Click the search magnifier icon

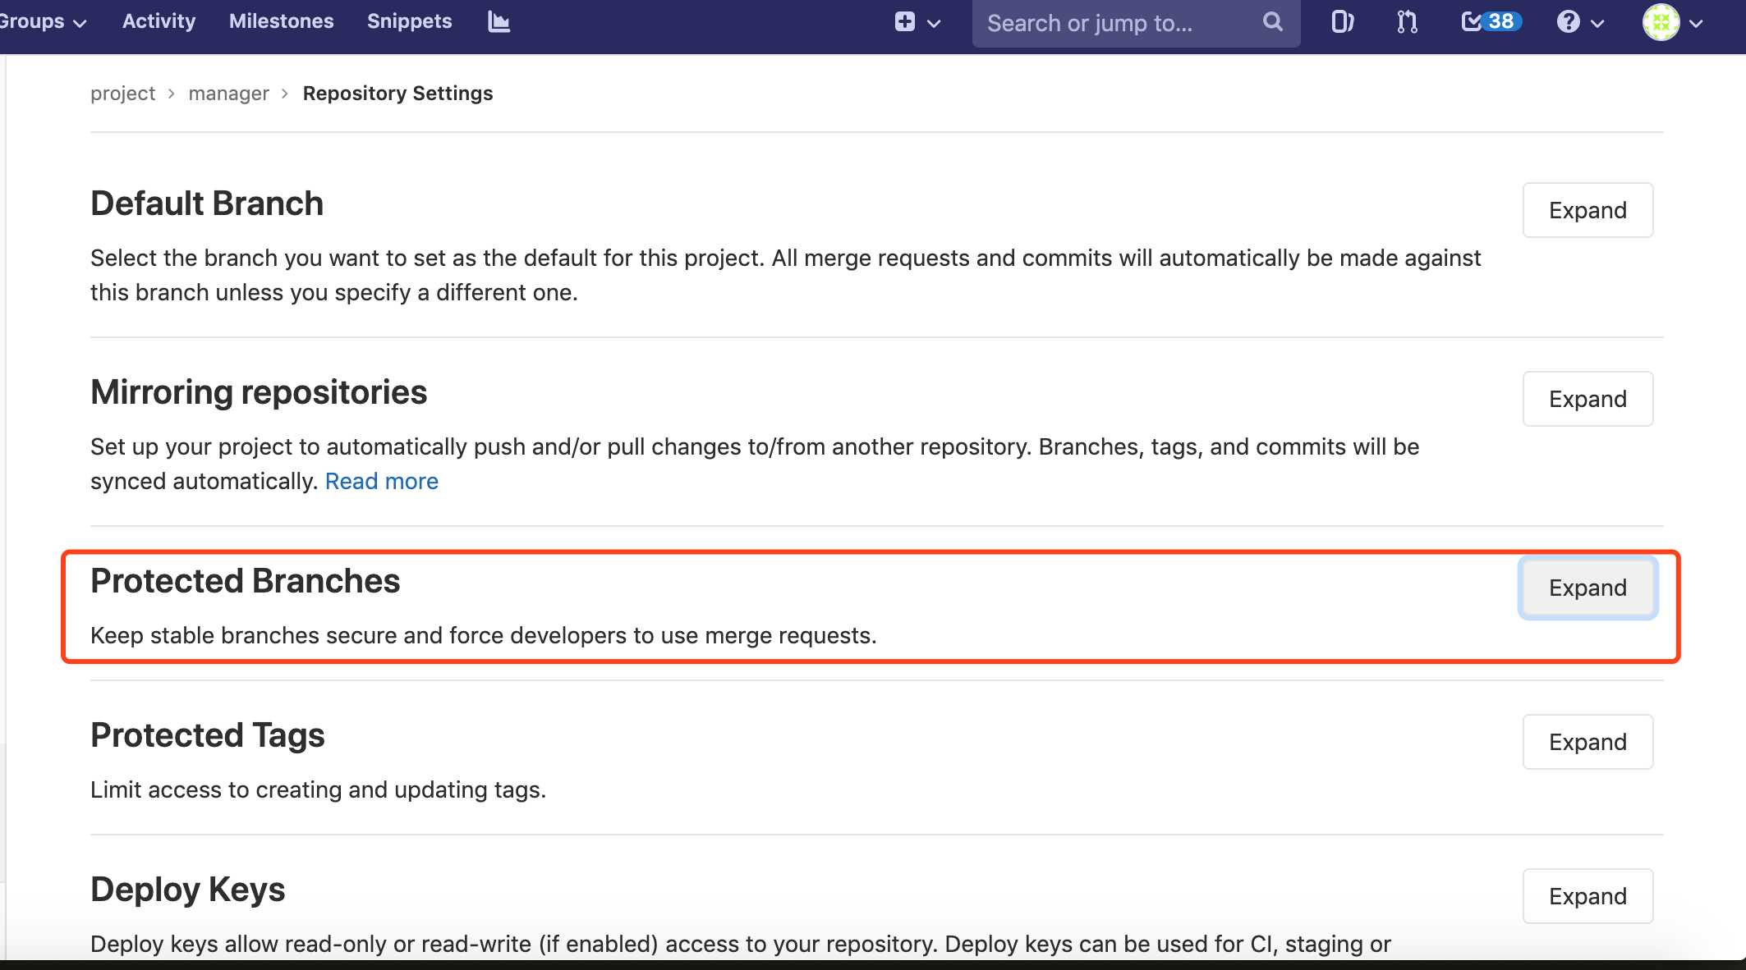(x=1271, y=21)
